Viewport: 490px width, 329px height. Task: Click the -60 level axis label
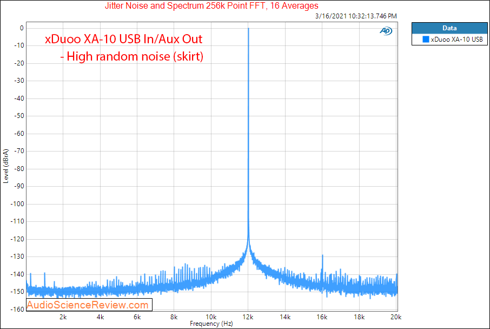[19, 134]
